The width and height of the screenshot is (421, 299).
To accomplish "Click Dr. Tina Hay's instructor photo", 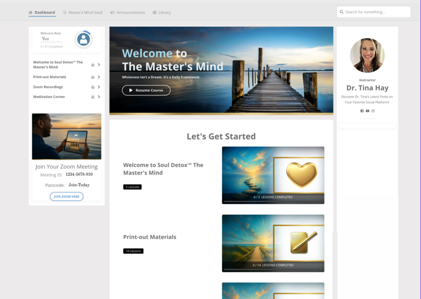I will pyautogui.click(x=367, y=55).
